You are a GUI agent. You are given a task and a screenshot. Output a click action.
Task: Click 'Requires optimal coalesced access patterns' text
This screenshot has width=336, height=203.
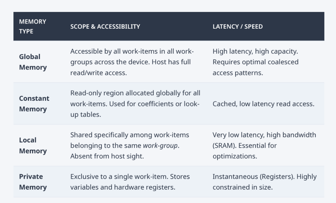point(256,67)
